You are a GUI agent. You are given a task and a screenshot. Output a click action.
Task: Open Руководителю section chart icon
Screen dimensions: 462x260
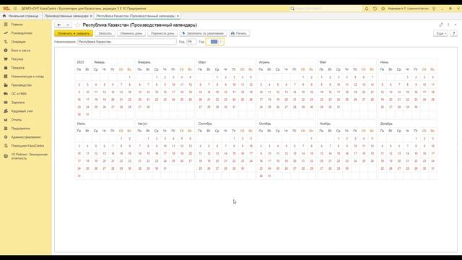[x=6, y=33]
